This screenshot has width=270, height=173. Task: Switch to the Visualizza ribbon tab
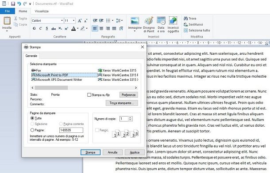[42, 11]
